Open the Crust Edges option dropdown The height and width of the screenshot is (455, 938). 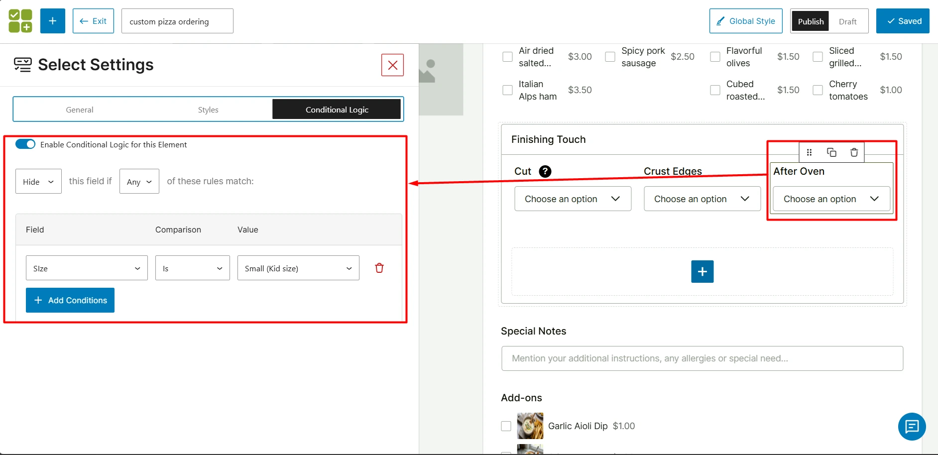(702, 199)
